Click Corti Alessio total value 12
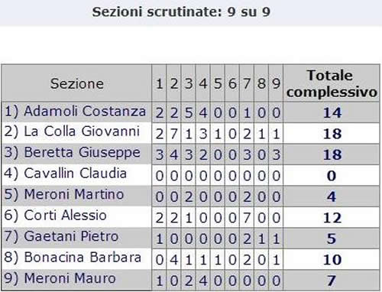 (332, 218)
